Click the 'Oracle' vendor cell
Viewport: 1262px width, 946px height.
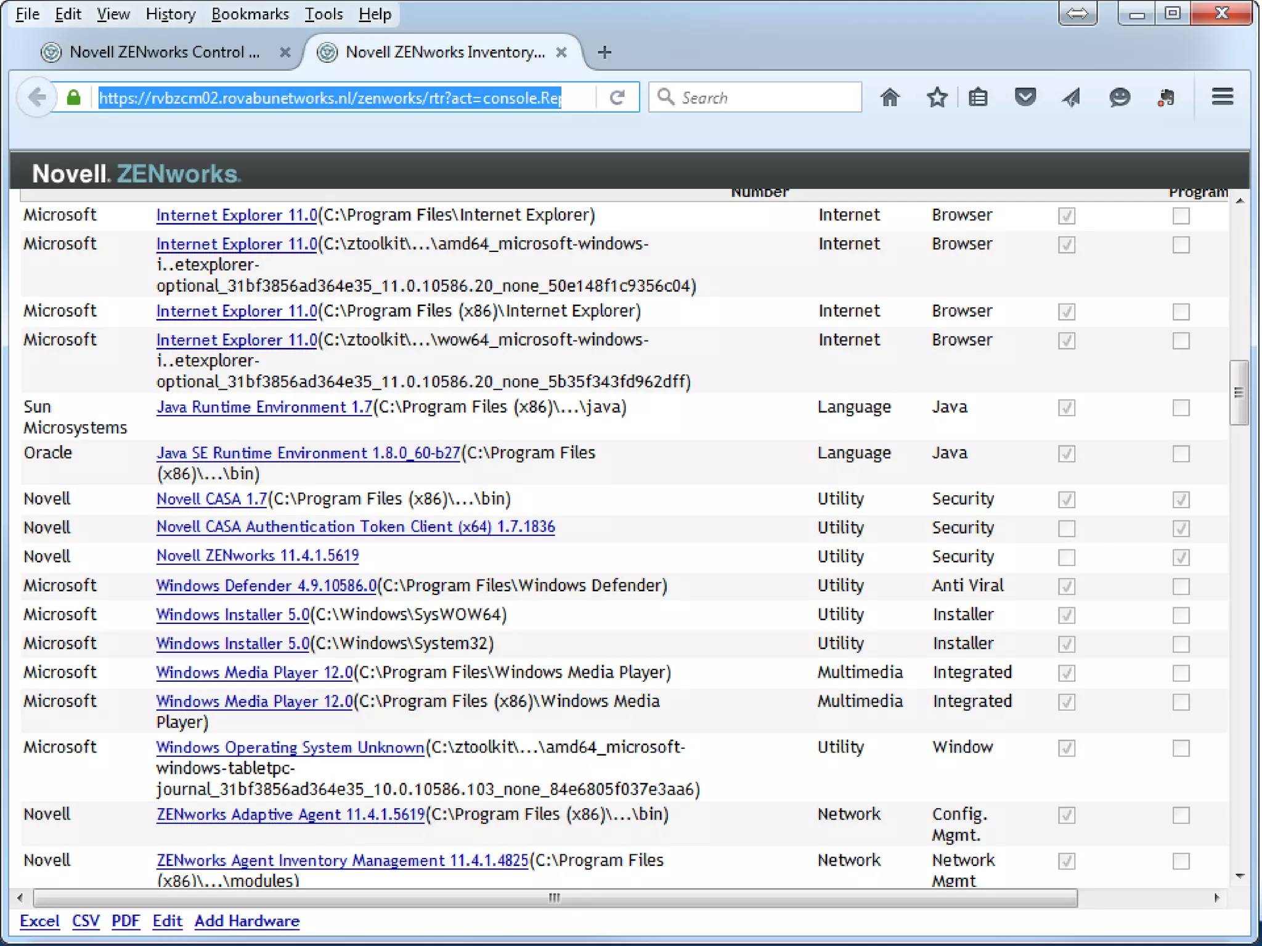pyautogui.click(x=48, y=453)
